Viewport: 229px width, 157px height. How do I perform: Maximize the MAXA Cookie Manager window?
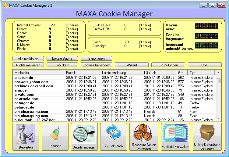pyautogui.click(x=212, y=5)
